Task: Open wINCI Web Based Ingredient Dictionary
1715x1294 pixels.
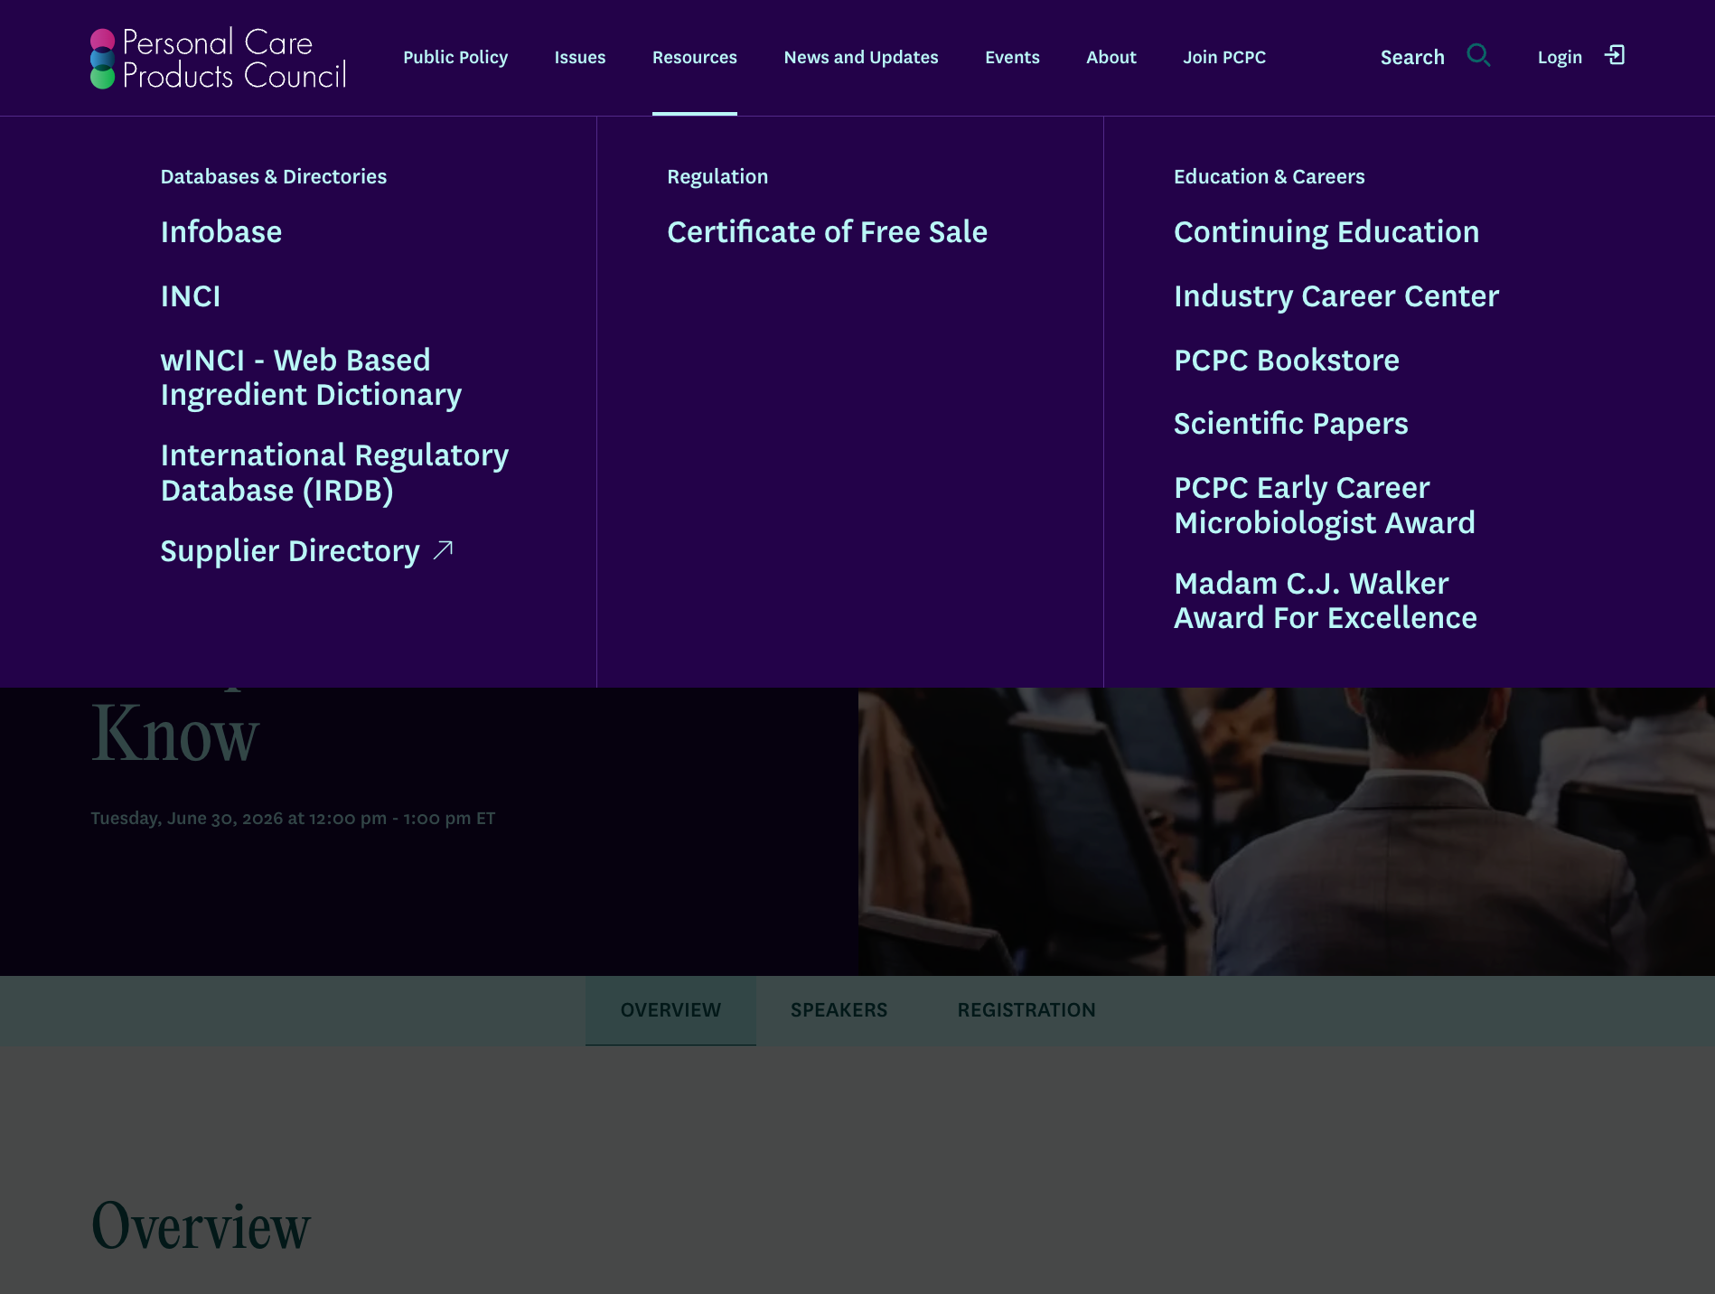Action: pos(311,378)
